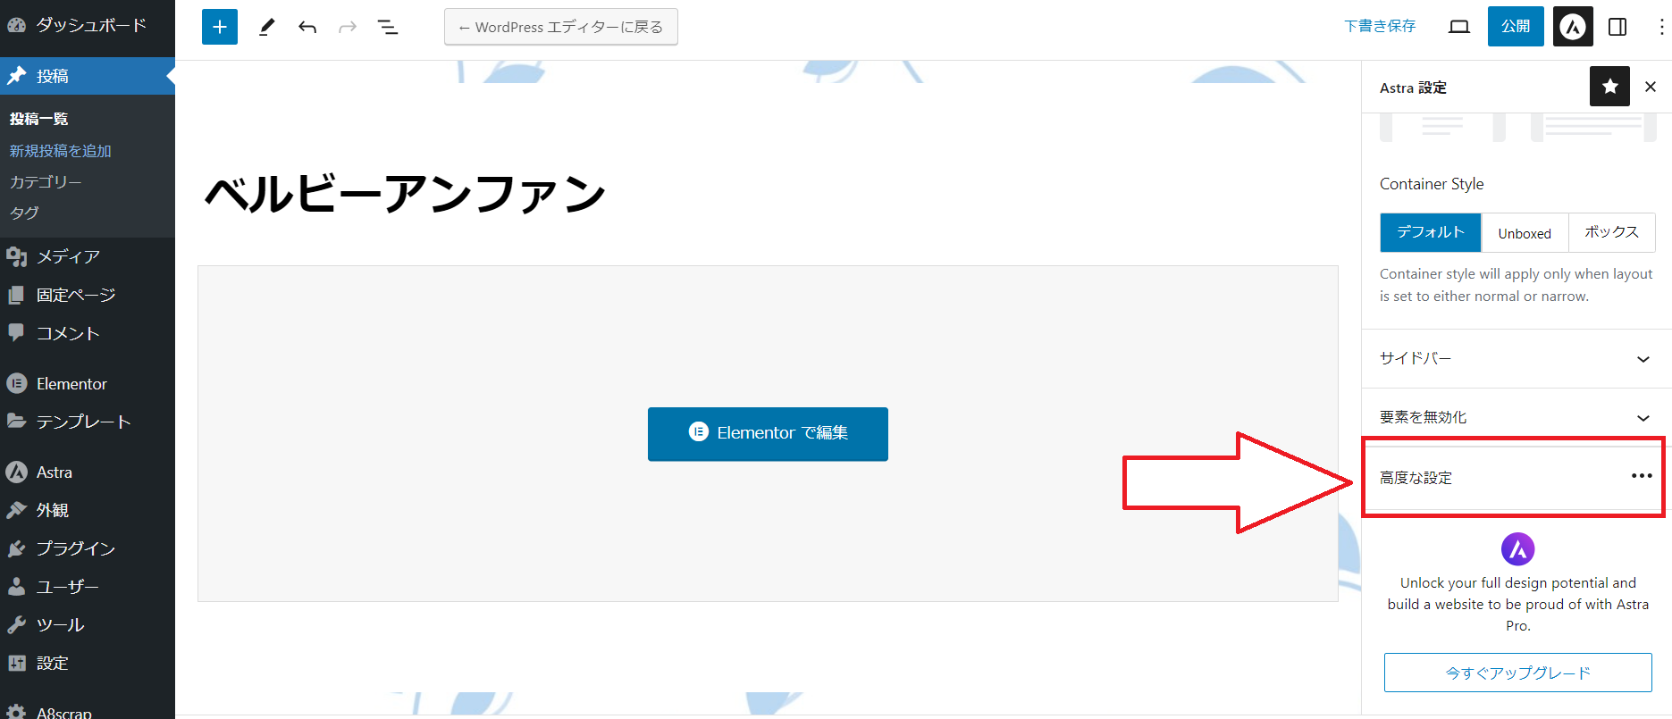Click the plug icon beside プラグイン
Viewport: 1672px width, 719px height.
16,548
